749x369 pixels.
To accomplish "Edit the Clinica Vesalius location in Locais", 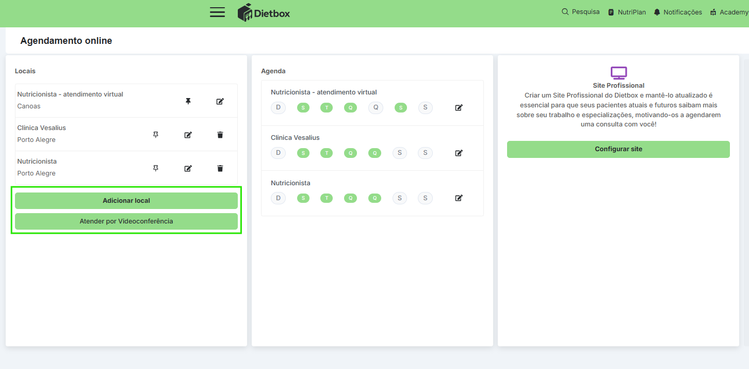I will [188, 135].
